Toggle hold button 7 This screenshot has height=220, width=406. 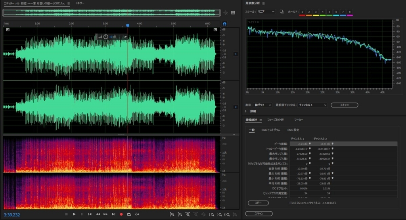pyautogui.click(x=343, y=12)
